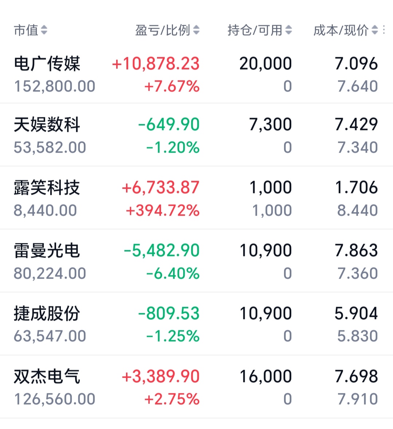Click the +10,878.23 profit value
This screenshot has width=393, height=429.
coord(156,64)
